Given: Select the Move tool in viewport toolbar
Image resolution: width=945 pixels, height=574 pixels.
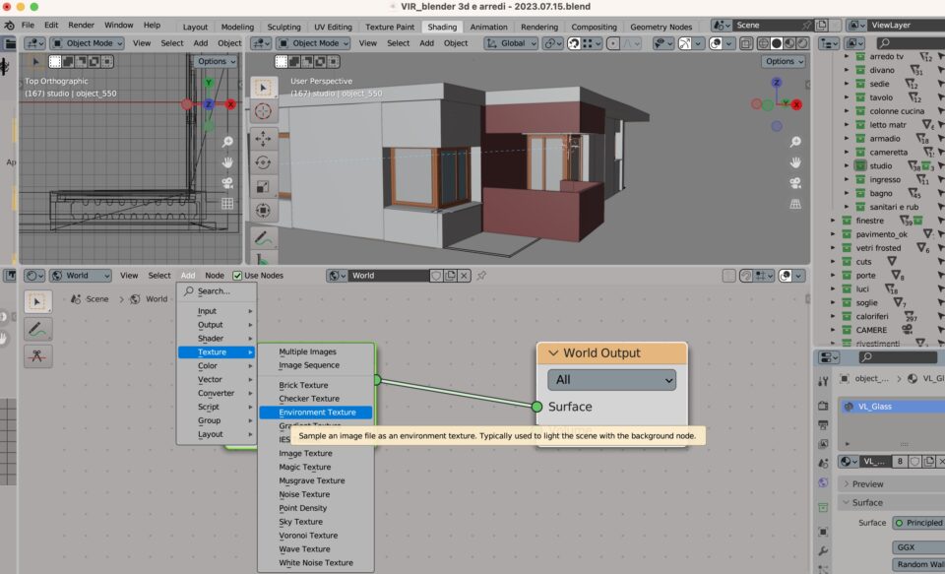Looking at the screenshot, I should [263, 138].
